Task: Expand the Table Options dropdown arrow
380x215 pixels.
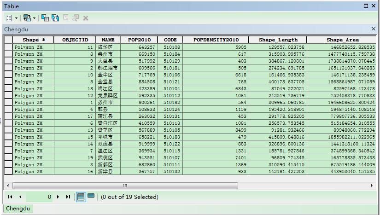Action: tap(16, 18)
